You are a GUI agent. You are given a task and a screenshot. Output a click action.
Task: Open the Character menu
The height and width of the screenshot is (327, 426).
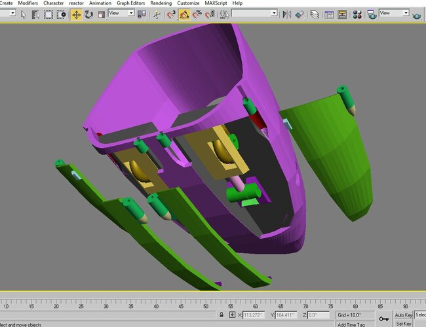(x=53, y=3)
